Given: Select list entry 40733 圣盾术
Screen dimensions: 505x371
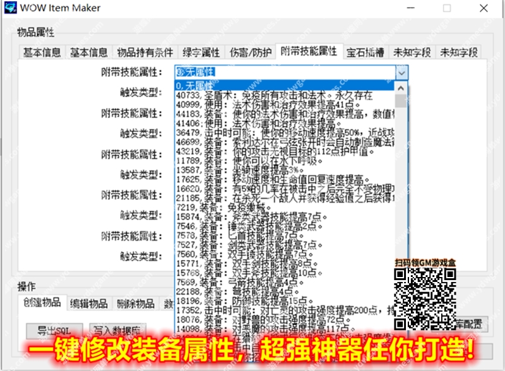Looking at the screenshot, I should (285, 95).
